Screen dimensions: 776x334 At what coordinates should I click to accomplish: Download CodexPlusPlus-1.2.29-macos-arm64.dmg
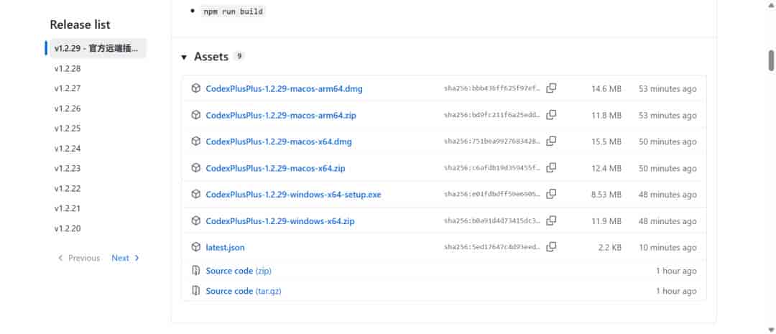pyautogui.click(x=284, y=89)
